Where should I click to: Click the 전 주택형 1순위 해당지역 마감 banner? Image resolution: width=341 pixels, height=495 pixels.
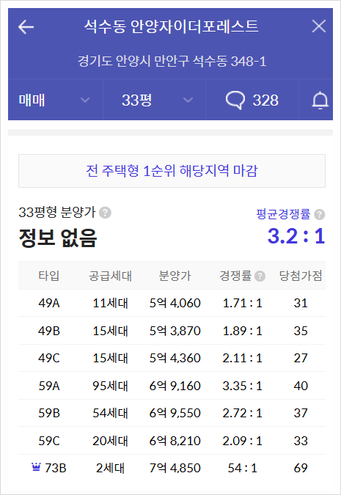(172, 171)
